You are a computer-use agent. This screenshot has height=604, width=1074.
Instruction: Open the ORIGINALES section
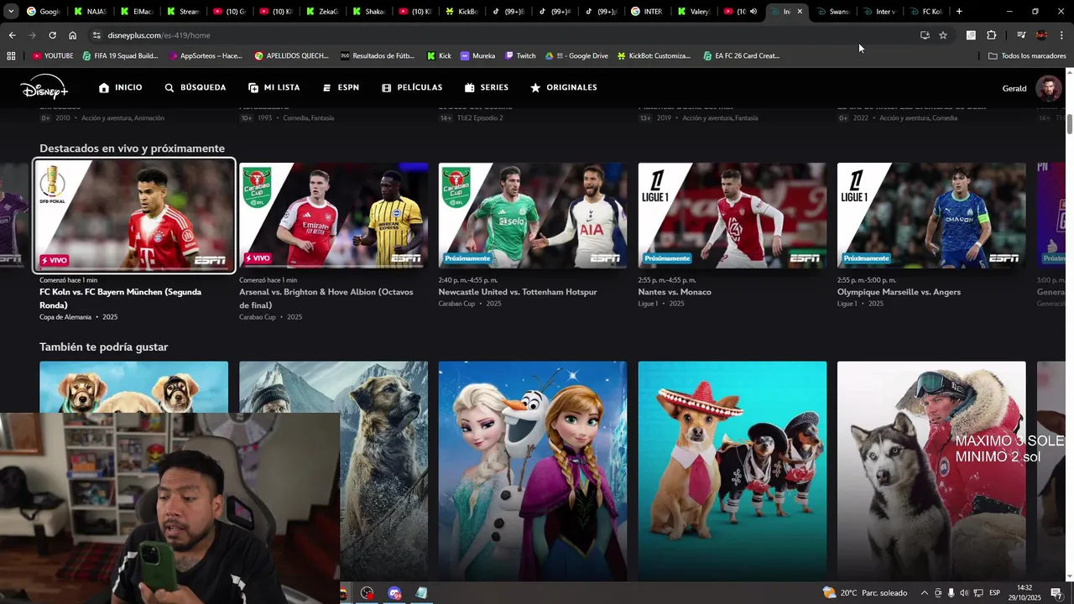(x=563, y=87)
